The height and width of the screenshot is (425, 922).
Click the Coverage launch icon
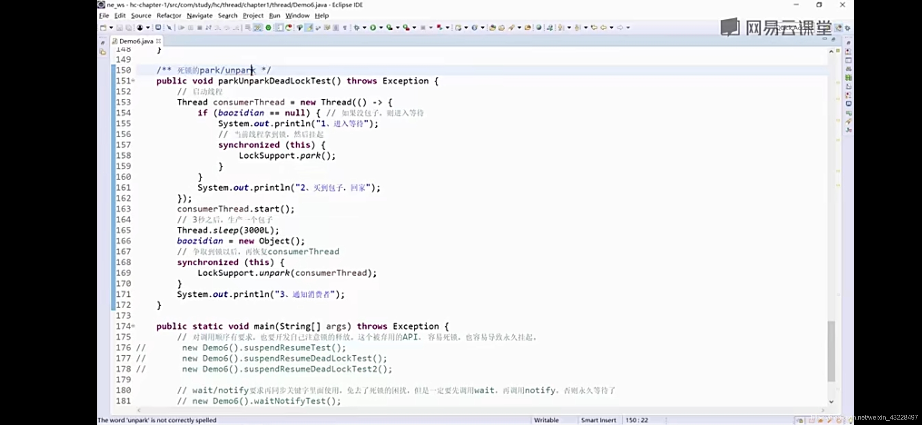coord(389,28)
